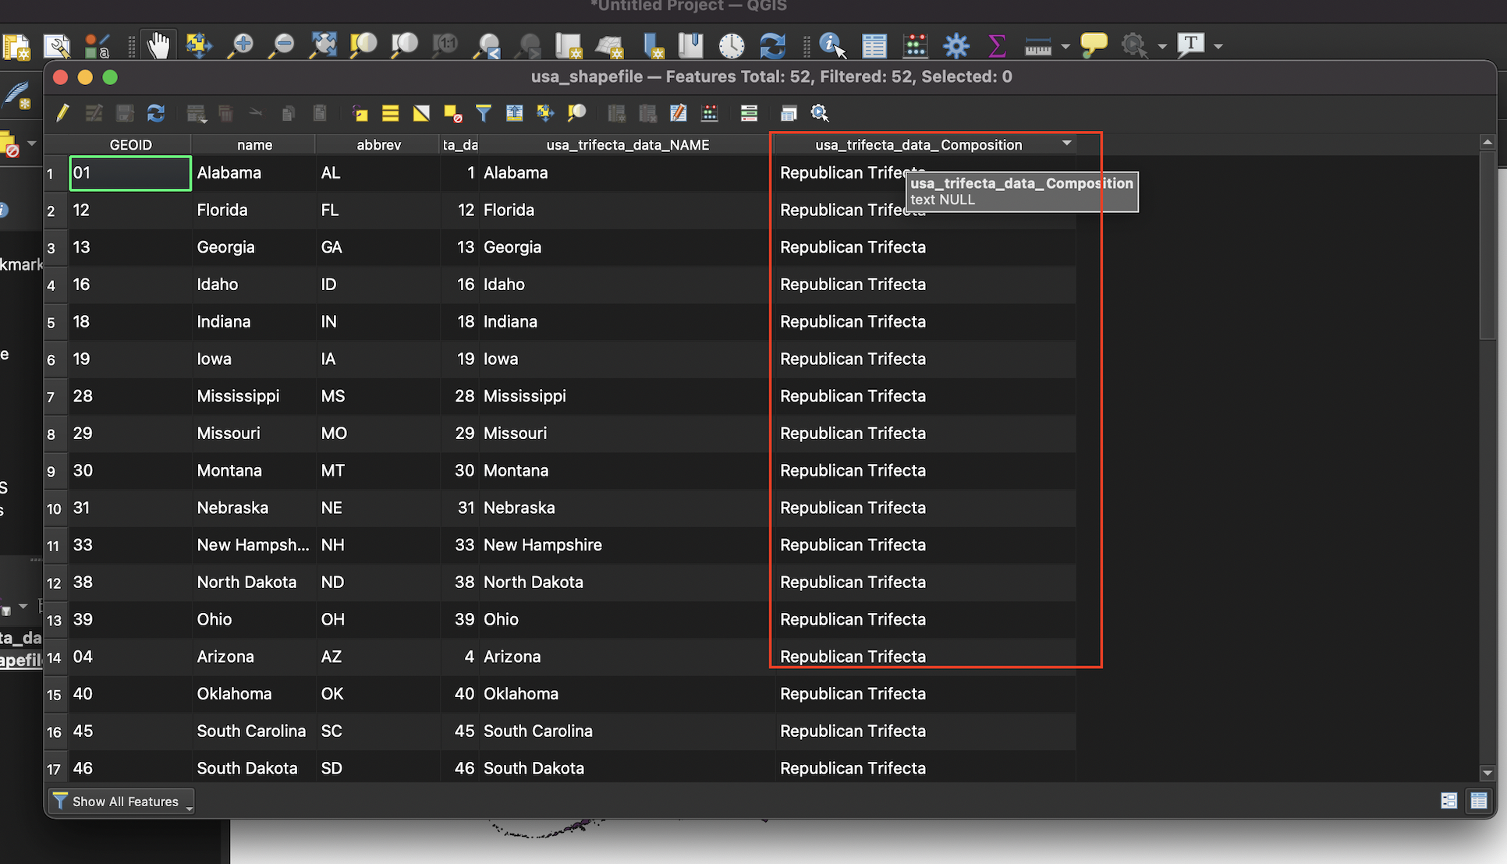Toggle editing mode with the pencil icon
This screenshot has height=864, width=1507.
[x=62, y=113]
